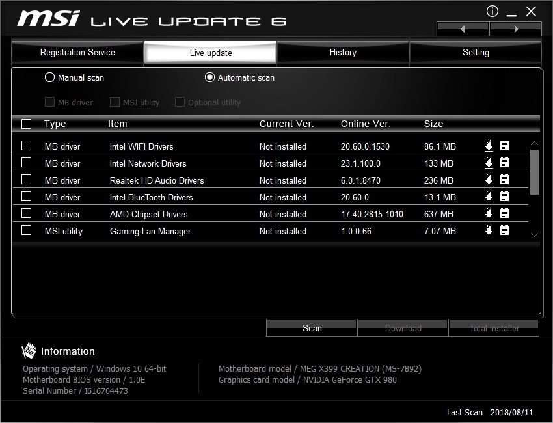Select the Intel WIFI Drivers item text
The height and width of the screenshot is (423, 553).
point(141,146)
